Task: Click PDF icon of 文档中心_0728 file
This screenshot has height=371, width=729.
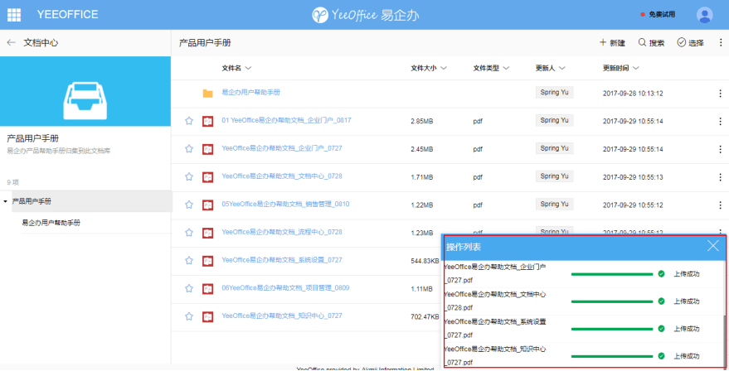Action: [208, 177]
